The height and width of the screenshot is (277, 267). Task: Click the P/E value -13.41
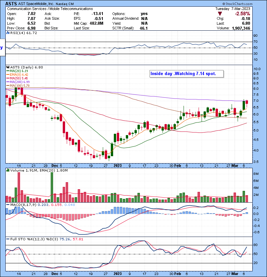(97, 14)
